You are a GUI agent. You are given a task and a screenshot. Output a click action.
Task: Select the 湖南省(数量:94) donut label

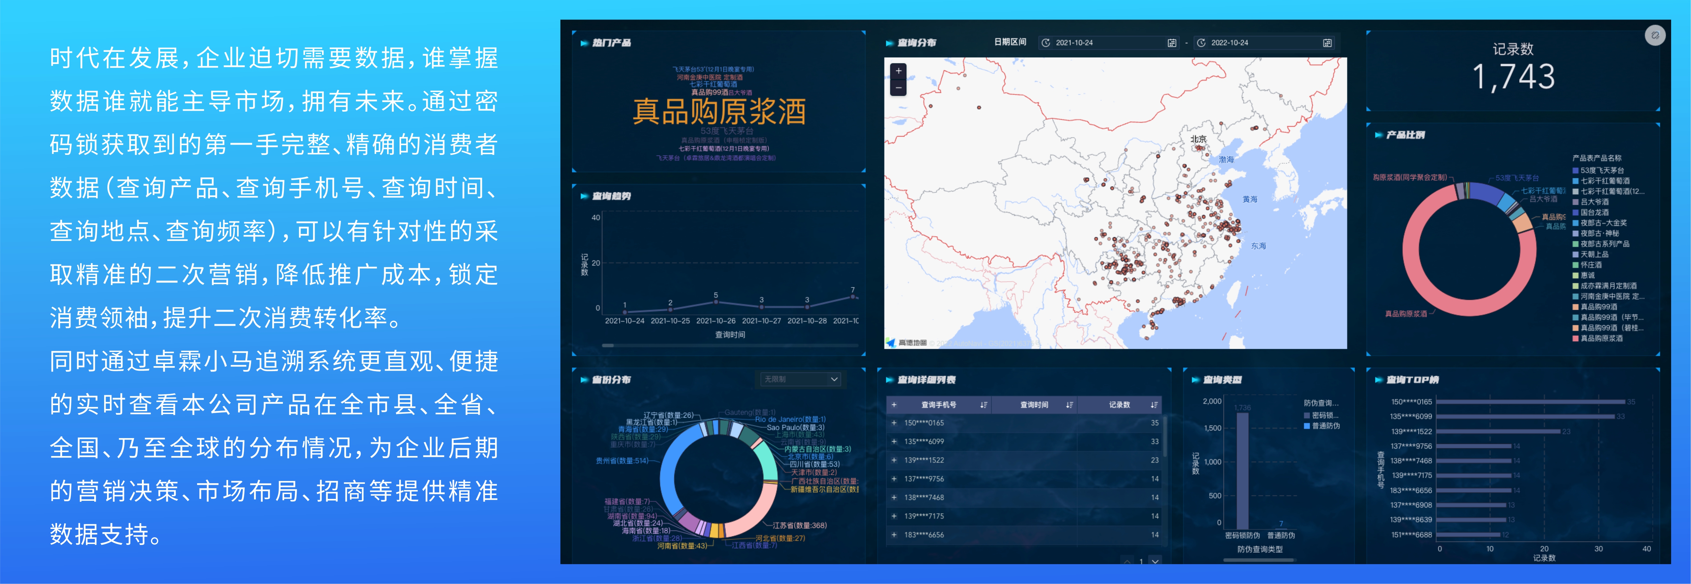point(631,516)
